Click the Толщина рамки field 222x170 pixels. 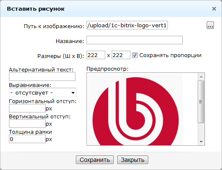[27, 139]
